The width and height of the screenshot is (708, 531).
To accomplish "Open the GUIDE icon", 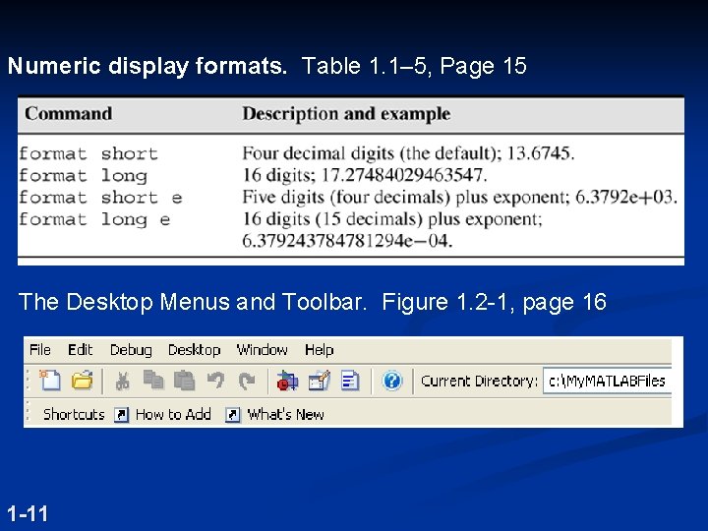I will click(x=319, y=381).
